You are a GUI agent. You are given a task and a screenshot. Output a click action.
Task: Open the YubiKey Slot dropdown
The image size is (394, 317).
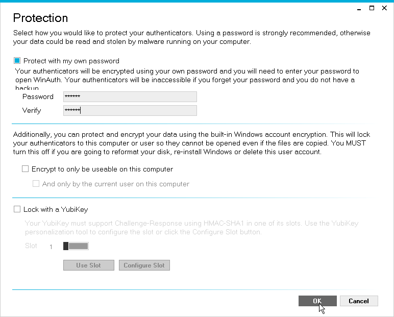coord(76,246)
